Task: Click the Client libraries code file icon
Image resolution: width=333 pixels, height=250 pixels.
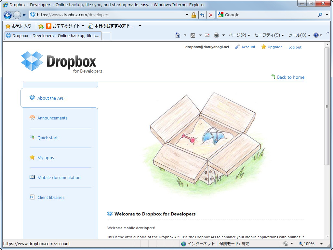Action: (32, 197)
